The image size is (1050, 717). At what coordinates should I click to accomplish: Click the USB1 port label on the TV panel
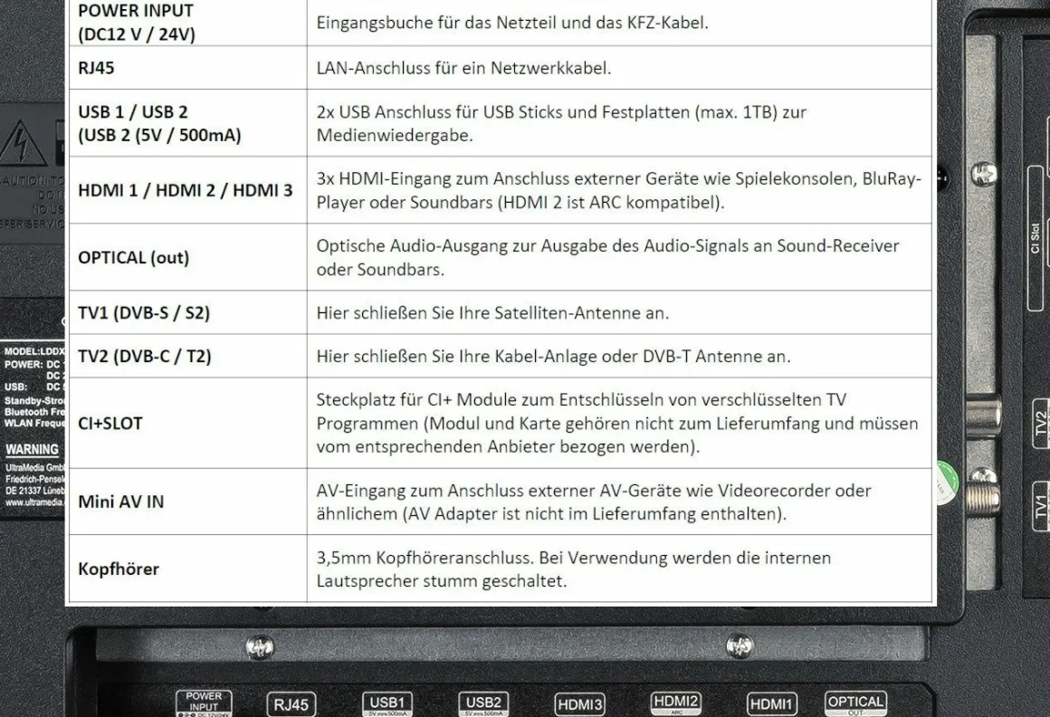click(x=387, y=703)
